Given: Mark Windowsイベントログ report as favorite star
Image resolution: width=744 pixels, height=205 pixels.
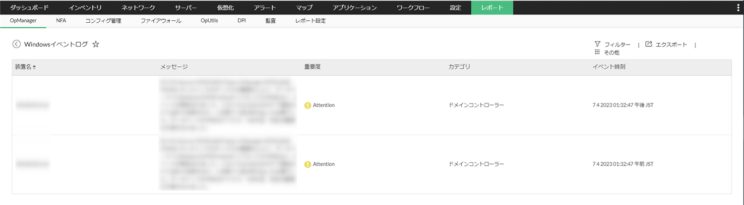Looking at the screenshot, I should [96, 44].
